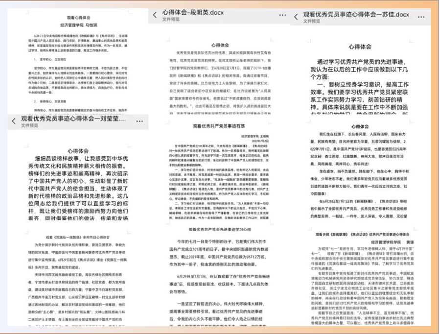Click the paragraph starting 细细品读榜样故事
This screenshot has width=440, height=334.
click(x=78, y=189)
